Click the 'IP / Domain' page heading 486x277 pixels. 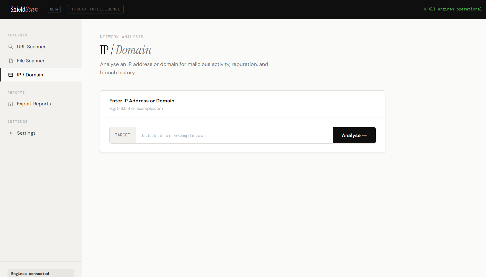[x=125, y=50]
